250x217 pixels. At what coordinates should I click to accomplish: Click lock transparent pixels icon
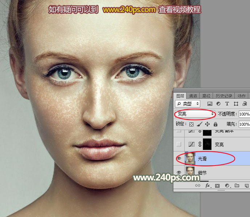[x=191, y=124]
